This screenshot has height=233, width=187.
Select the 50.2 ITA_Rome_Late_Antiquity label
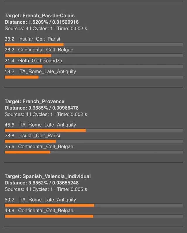[40, 200]
